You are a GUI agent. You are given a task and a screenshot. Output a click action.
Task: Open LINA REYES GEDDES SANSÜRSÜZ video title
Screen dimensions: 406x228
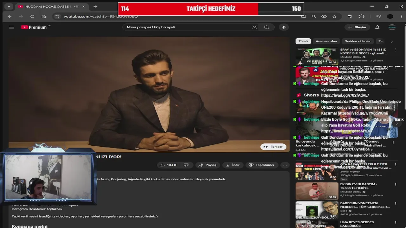coord(357,224)
